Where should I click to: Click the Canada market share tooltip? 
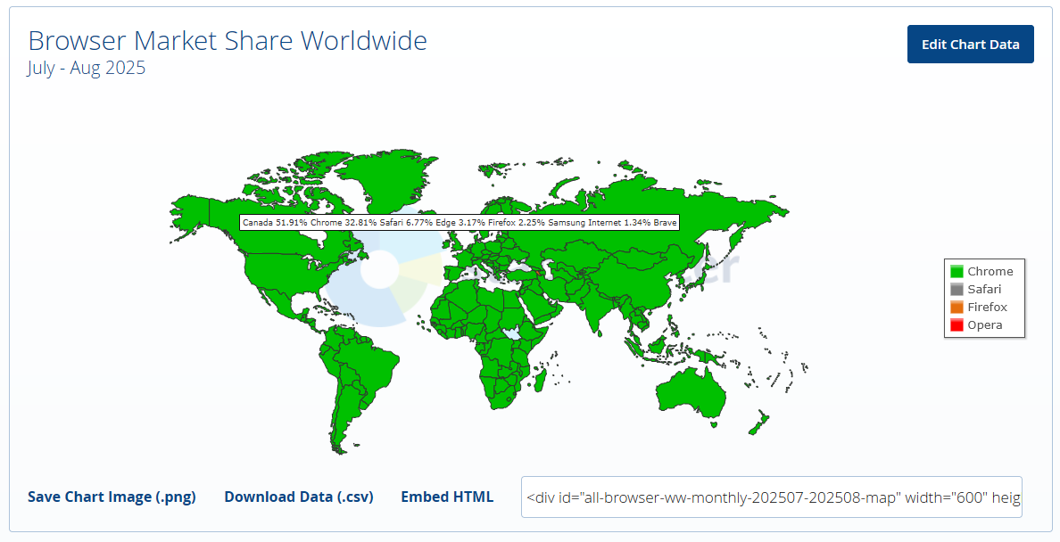tap(459, 222)
